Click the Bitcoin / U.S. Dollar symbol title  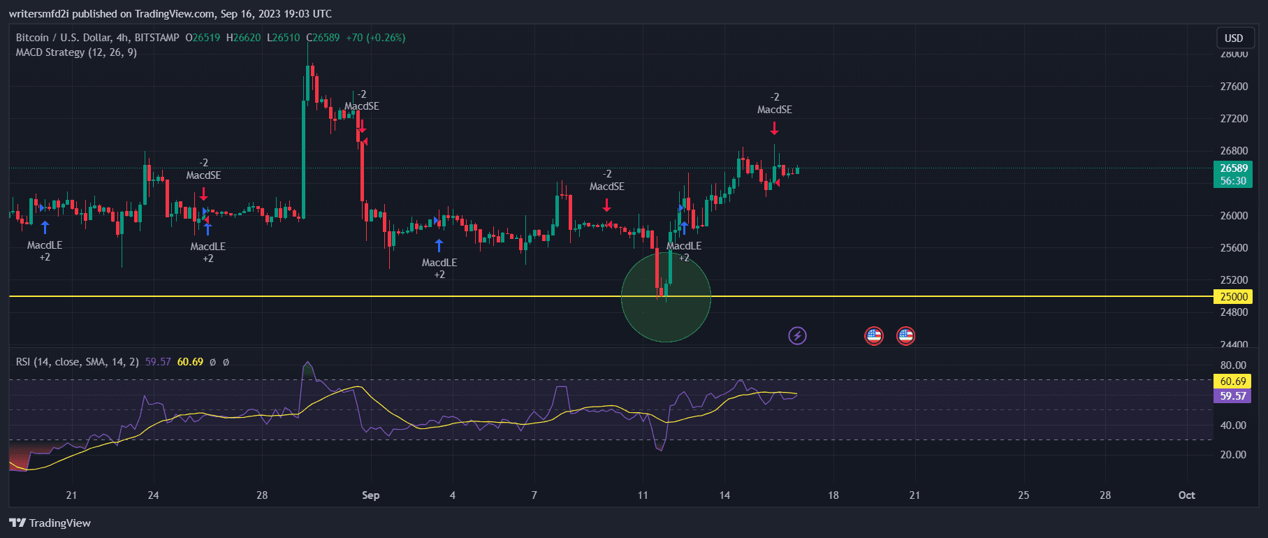pyautogui.click(x=97, y=38)
